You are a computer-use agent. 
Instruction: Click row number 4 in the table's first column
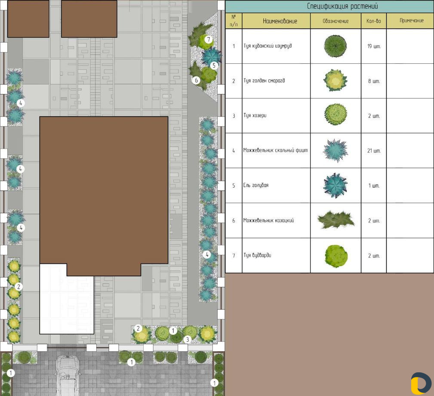coord(234,151)
